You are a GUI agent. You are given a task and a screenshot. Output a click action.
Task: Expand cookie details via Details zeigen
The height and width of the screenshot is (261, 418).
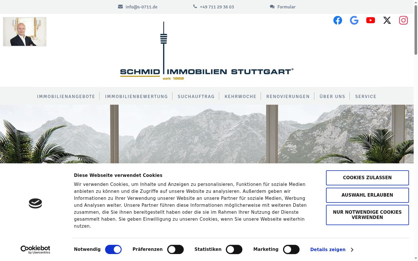332,249
